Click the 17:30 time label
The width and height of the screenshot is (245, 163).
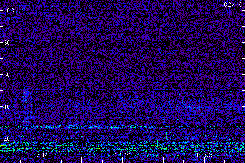pyautogui.click(x=122, y=155)
